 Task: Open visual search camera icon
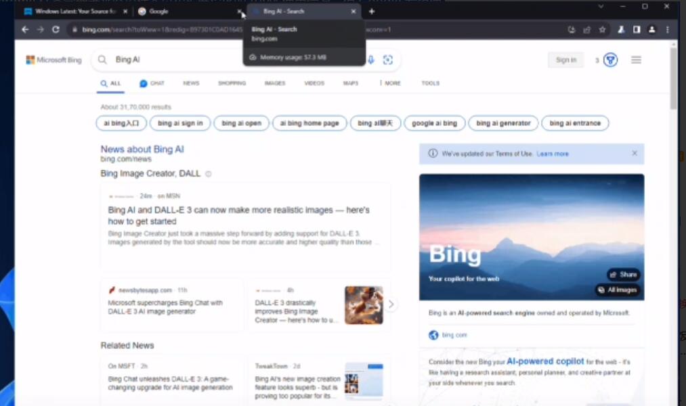click(x=387, y=60)
